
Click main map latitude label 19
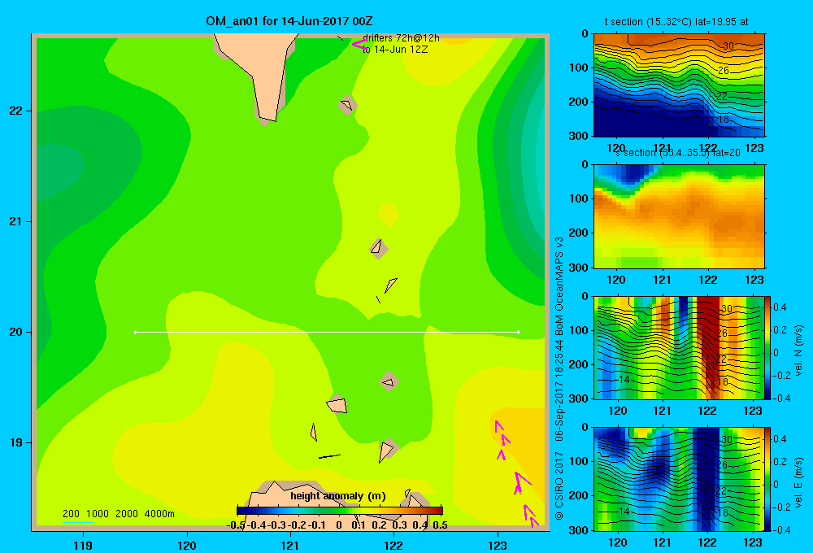click(x=16, y=442)
